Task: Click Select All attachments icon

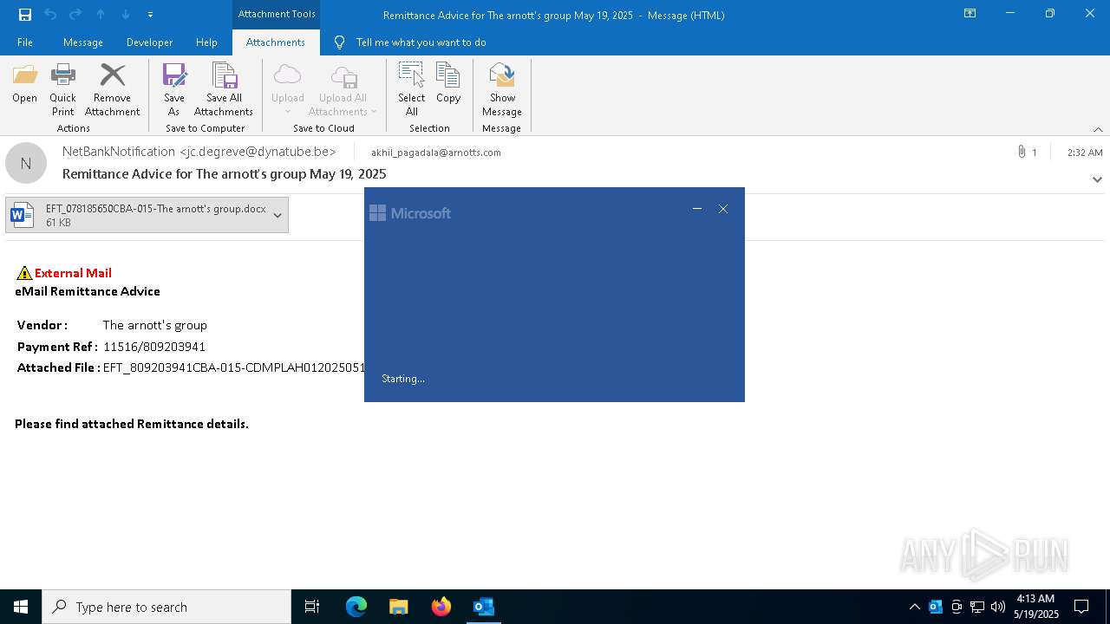Action: pyautogui.click(x=412, y=89)
